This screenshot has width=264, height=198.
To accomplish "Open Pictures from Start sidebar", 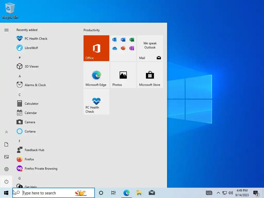I will [6, 157].
